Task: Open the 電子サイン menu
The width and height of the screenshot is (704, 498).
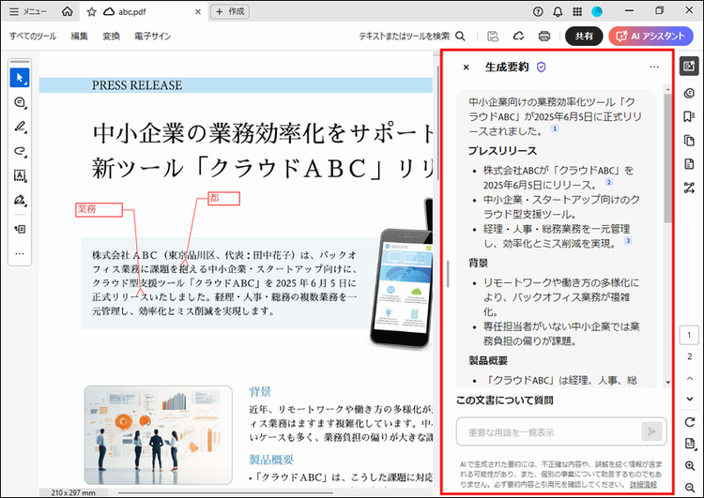Action: click(153, 37)
